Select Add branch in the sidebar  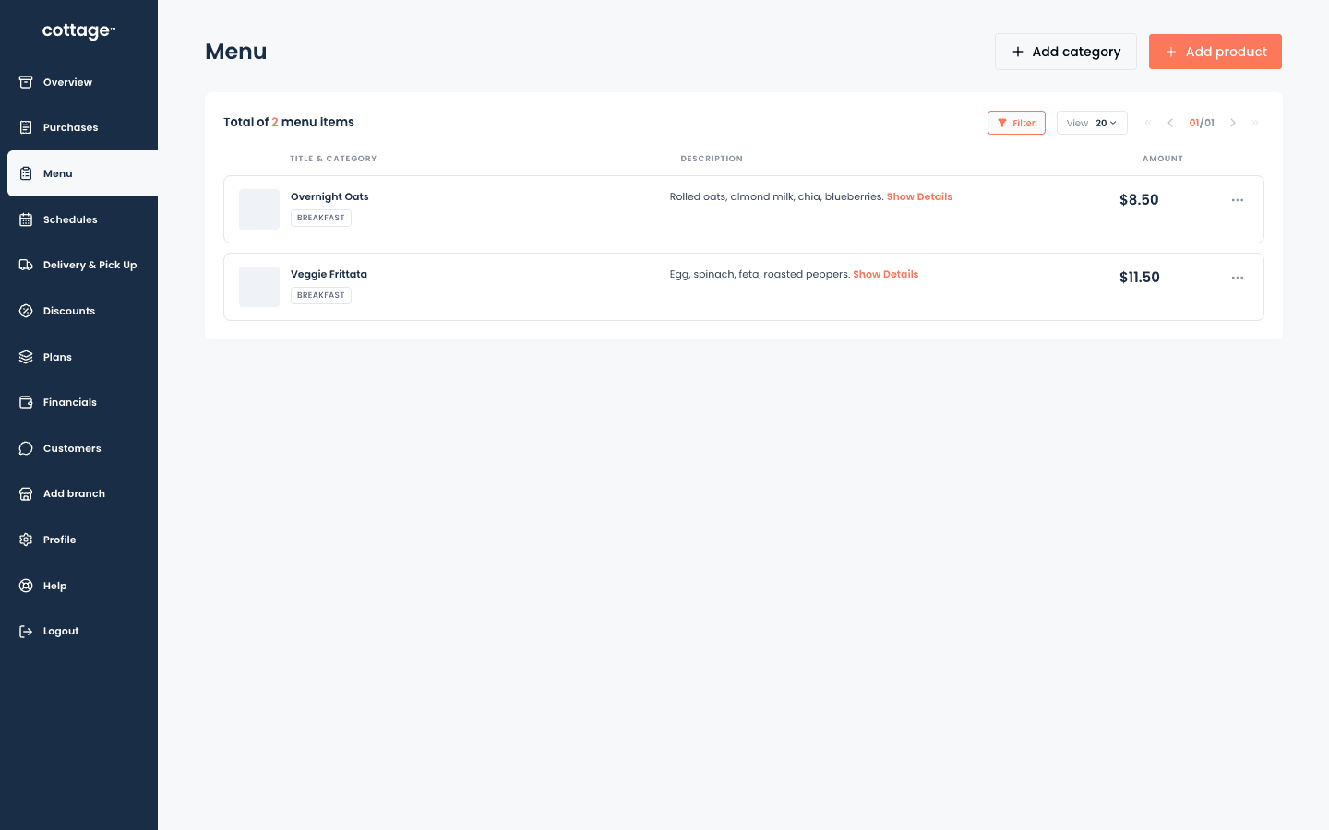pyautogui.click(x=74, y=493)
